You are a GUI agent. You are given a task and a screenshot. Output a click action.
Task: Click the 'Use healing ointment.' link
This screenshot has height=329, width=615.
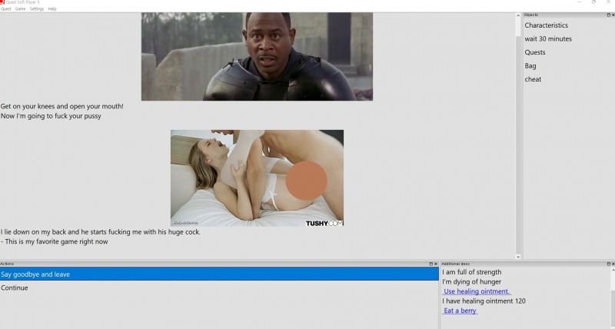tap(477, 291)
